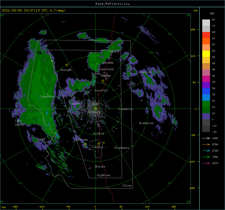This screenshot has width=225, height=210.
Task: Click the Lake Louise label
Action: point(19,123)
